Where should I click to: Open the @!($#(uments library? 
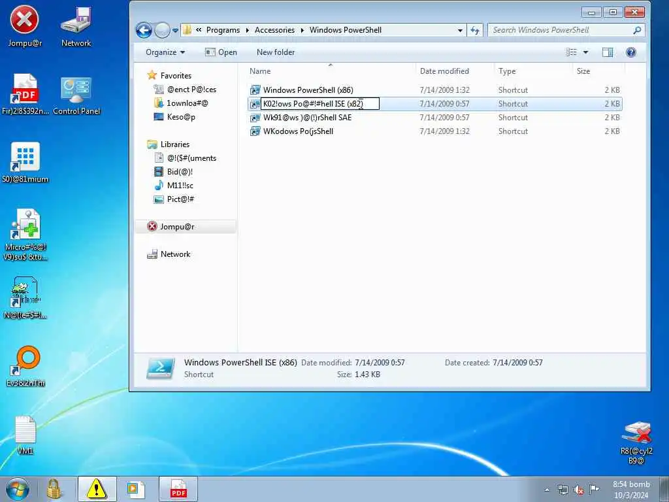191,158
